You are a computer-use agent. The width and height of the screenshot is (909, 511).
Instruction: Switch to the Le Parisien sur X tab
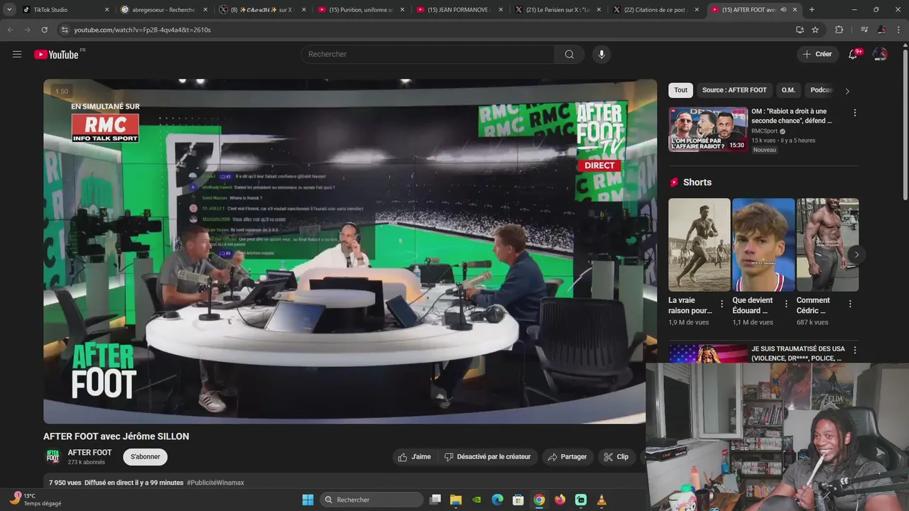[557, 10]
